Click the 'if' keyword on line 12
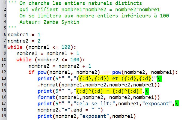This screenshot has height=120, width=182. [x=32, y=72]
